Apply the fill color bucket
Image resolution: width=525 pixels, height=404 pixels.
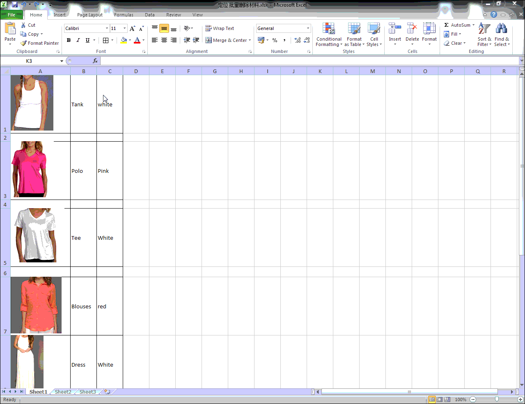click(124, 40)
